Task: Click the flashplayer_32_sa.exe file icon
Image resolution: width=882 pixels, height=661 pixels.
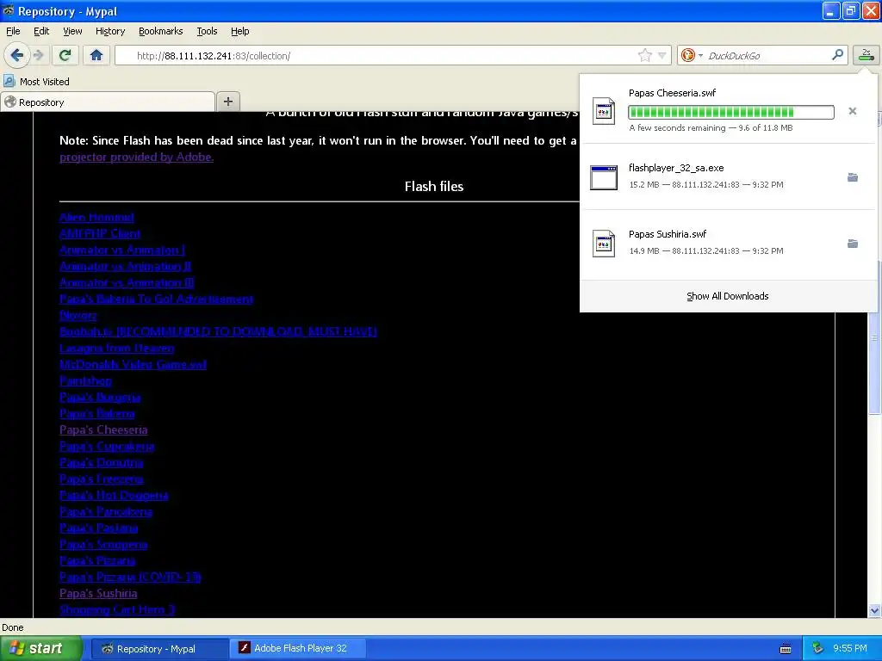Action: [x=604, y=177]
